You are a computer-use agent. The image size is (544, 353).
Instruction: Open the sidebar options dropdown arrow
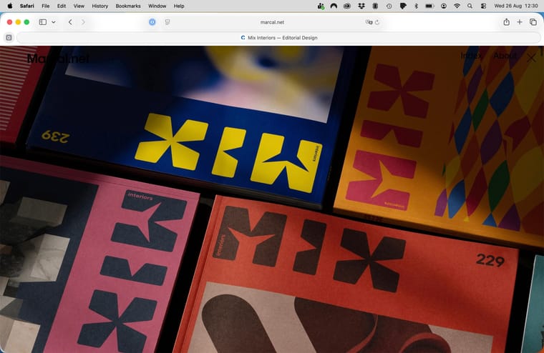54,22
